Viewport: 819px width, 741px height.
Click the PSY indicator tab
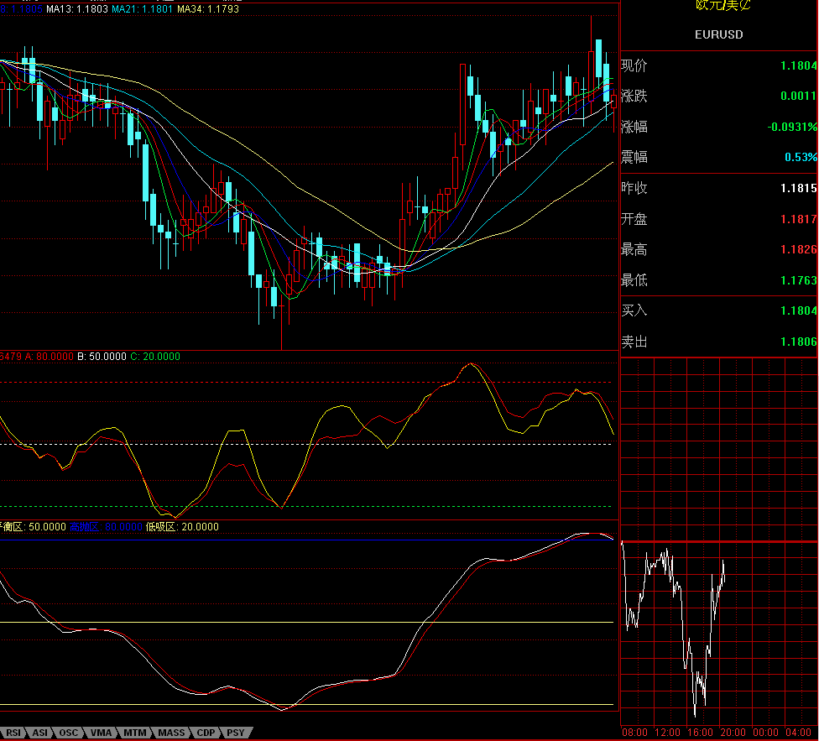(x=236, y=733)
